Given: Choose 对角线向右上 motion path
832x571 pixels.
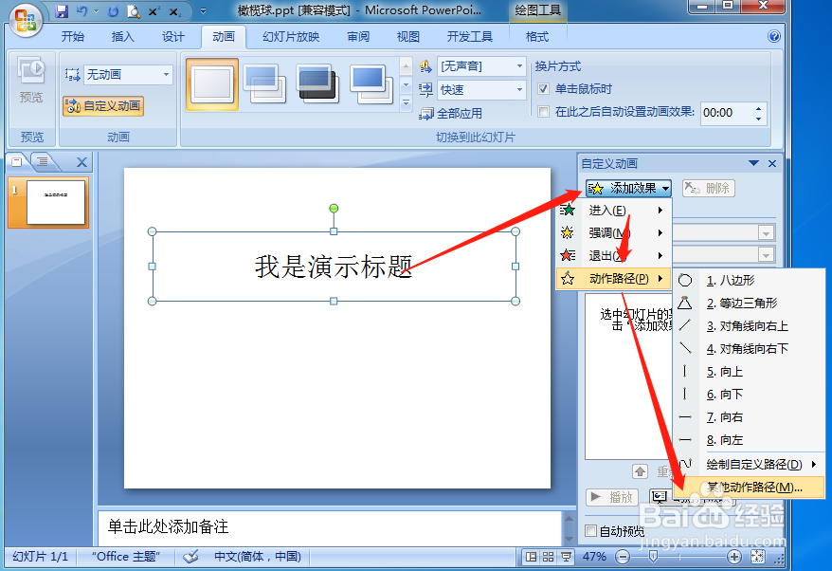Looking at the screenshot, I should pyautogui.click(x=749, y=326).
